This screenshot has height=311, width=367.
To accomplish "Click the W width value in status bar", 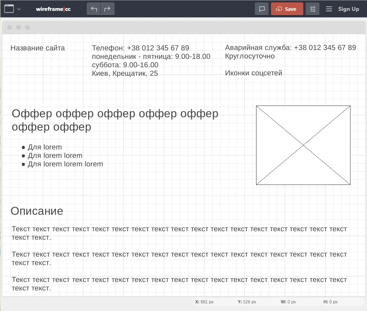I will click(x=288, y=302).
